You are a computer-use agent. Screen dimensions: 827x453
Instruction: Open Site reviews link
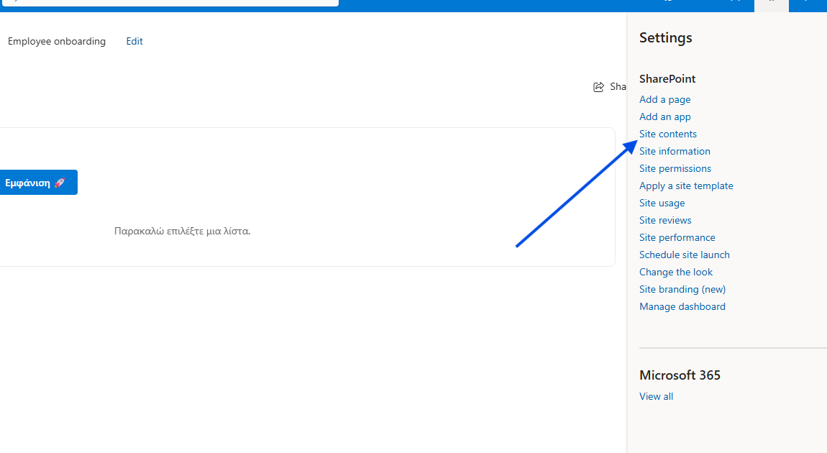(665, 221)
